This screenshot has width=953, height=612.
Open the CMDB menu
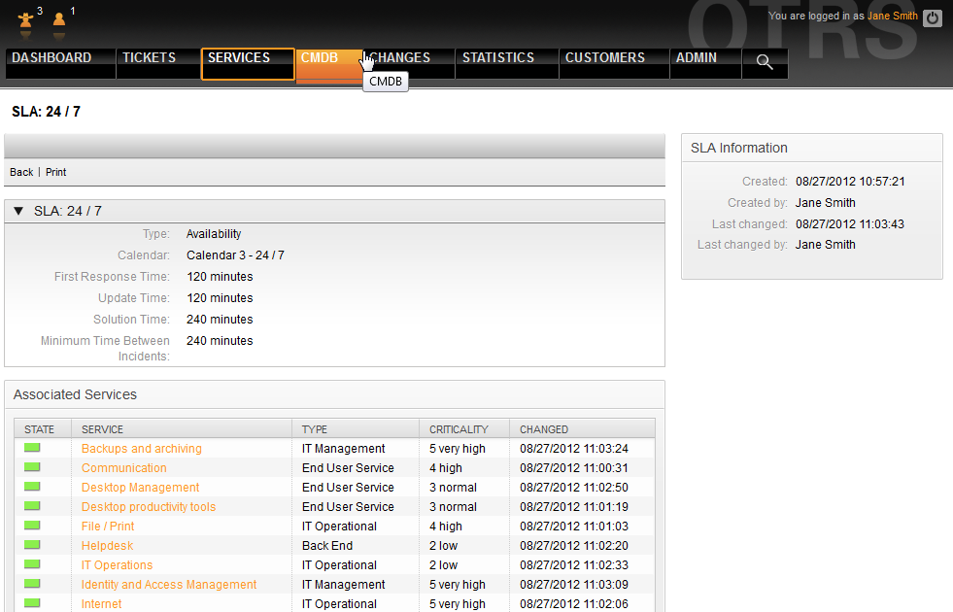point(320,58)
